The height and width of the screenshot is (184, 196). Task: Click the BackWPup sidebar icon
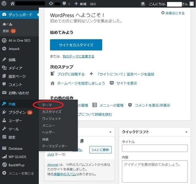[4, 165]
